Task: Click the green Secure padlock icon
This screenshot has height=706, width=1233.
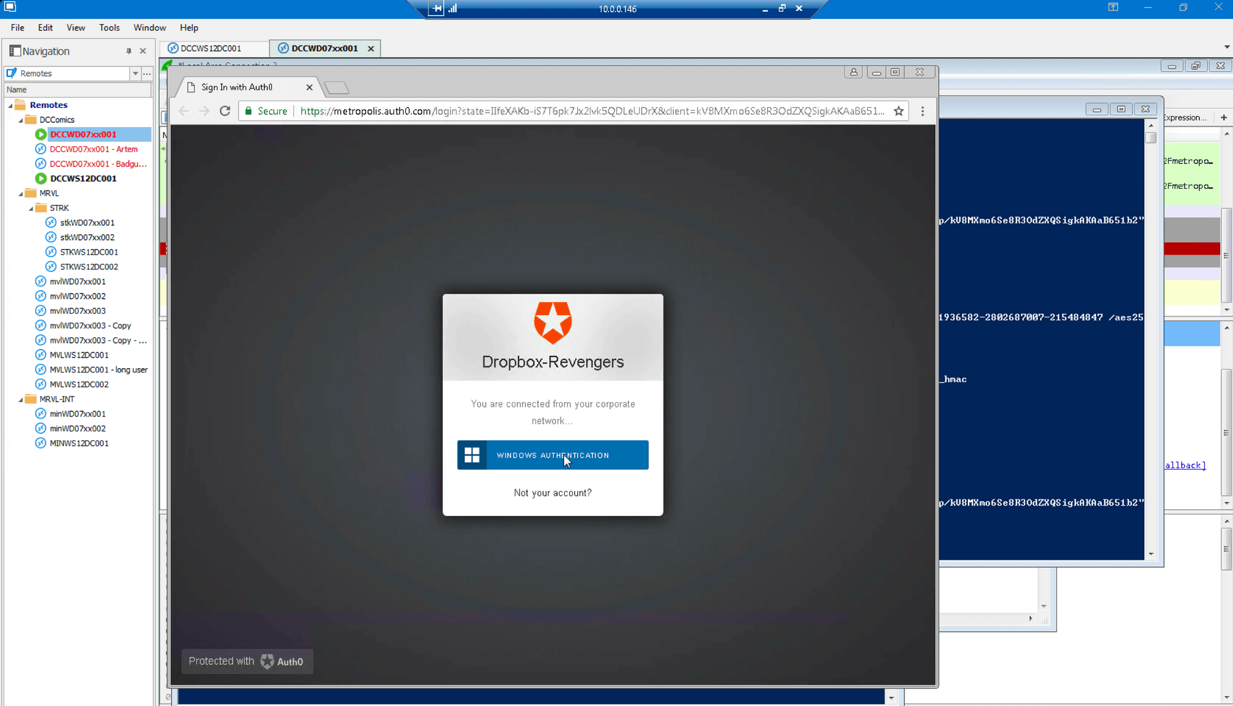Action: 248,111
